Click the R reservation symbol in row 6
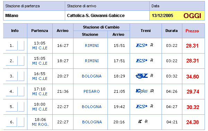 146,121
